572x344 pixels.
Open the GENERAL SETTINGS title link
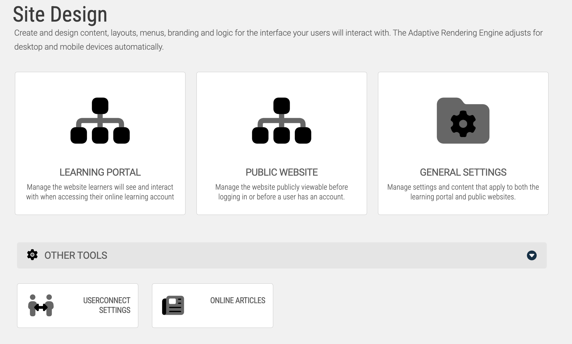coord(463,172)
